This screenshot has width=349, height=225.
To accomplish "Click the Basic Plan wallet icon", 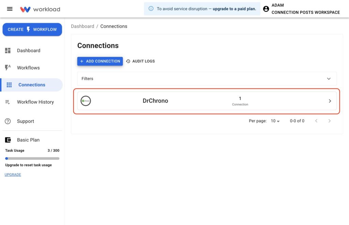I will pos(8,140).
